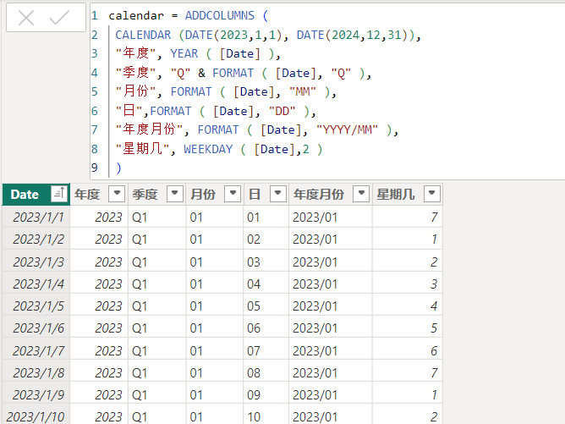Select the 月份 cell 01 in the 2023/1/9 row
Screen dimensions: 565x424
[215, 394]
